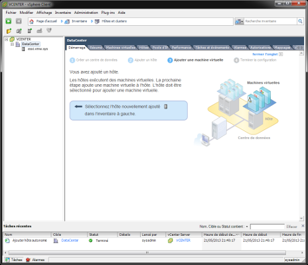Click the vCenter icon beside VCENTER link
The image size is (308, 265).
tap(170, 240)
